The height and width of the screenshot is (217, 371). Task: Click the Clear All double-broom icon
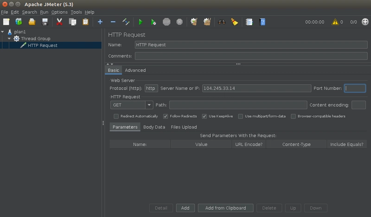(x=207, y=22)
